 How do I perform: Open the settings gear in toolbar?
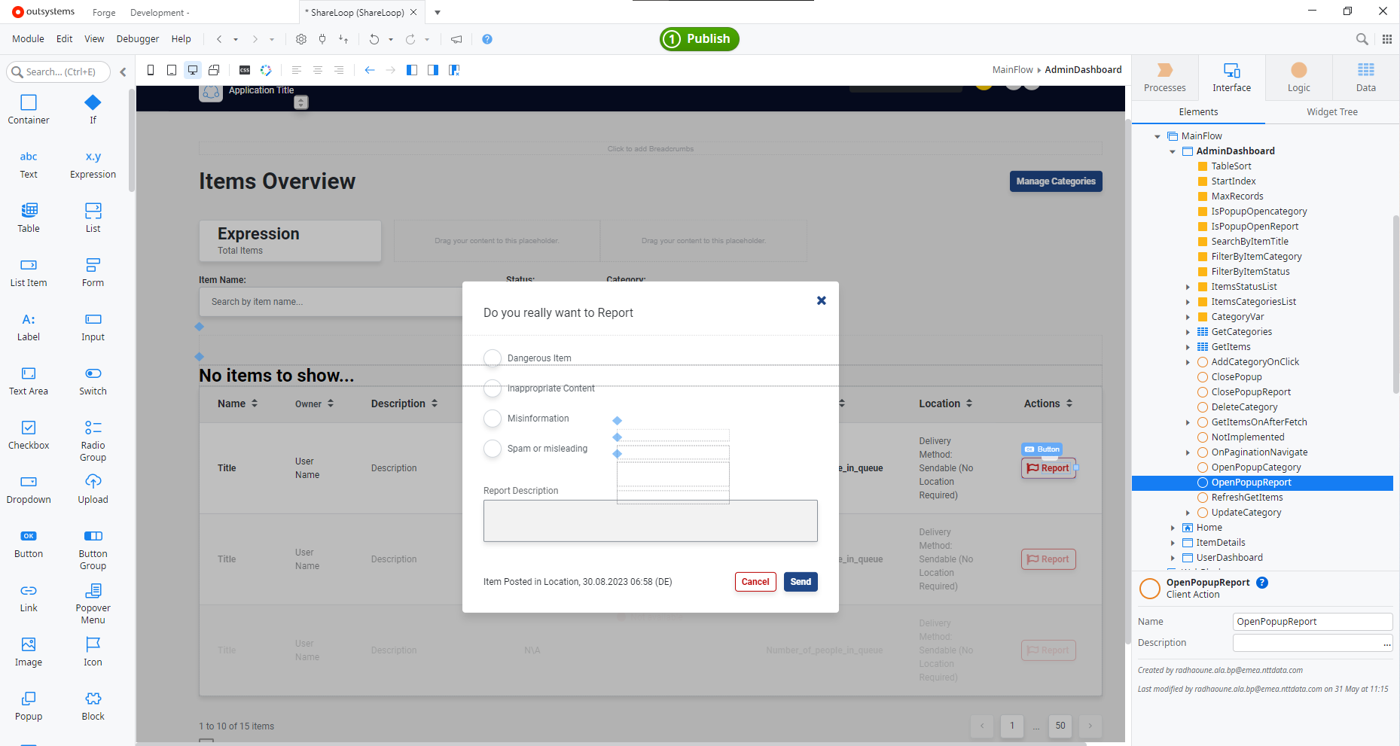pyautogui.click(x=301, y=39)
